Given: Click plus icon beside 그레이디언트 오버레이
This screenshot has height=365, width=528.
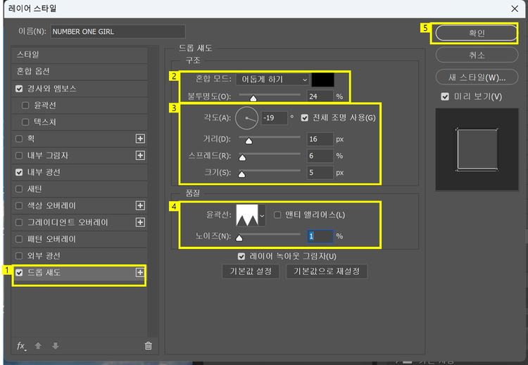Looking at the screenshot, I should (x=140, y=222).
